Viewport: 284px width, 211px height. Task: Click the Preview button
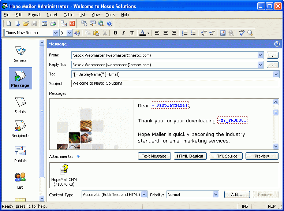coord(262,156)
